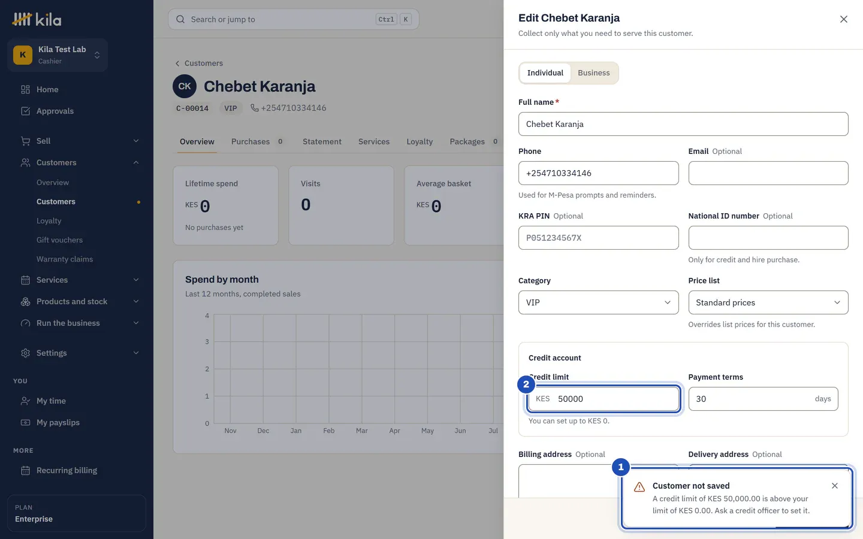
Task: Expand the Settings sidebar chevron
Action: (136, 353)
